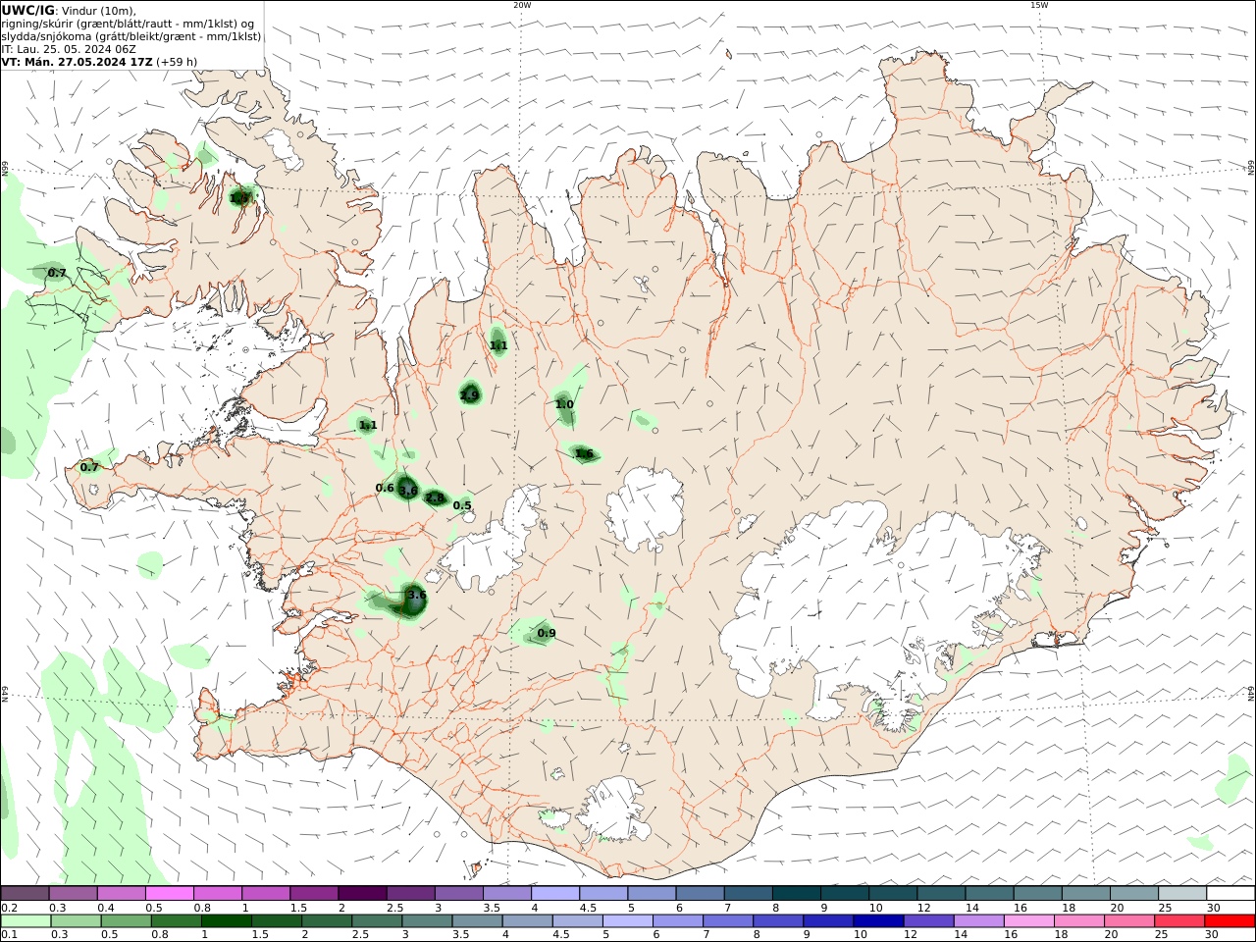
Task: Click the 2.9 precipitation value label
Action: click(470, 395)
